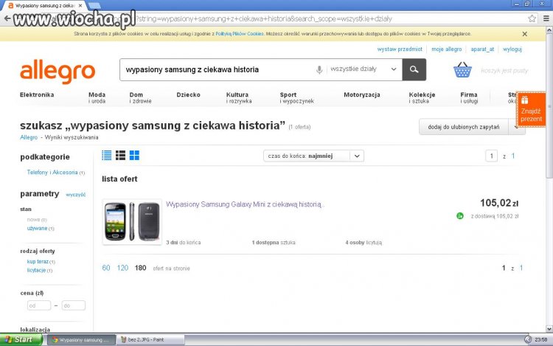
Task: Click the wyczyść parameters link
Action: (76, 194)
